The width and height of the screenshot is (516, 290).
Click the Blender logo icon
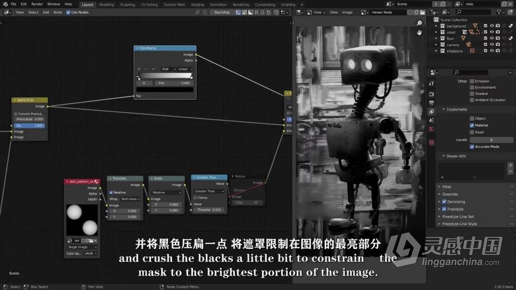coord(5,4)
